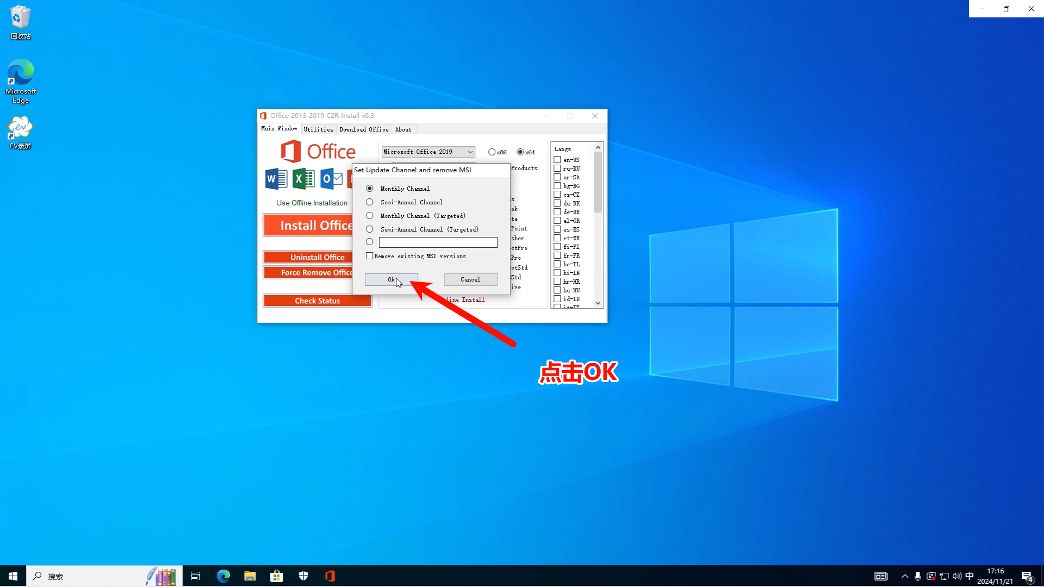The height and width of the screenshot is (587, 1044).
Task: Switch input method via 中 indicator
Action: point(970,576)
